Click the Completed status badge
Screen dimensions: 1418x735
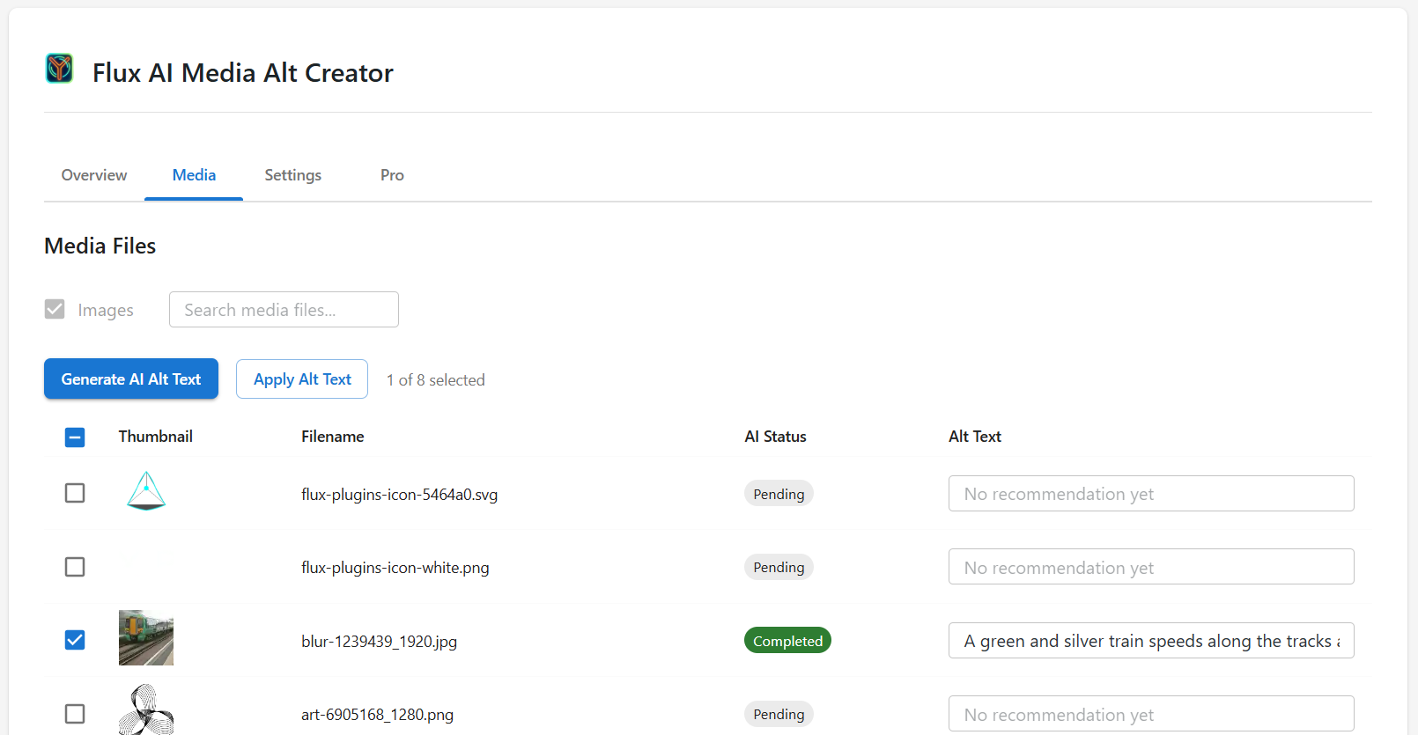tap(787, 641)
